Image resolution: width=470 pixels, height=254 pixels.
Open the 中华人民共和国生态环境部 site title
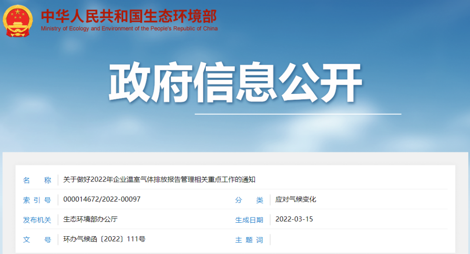[x=129, y=16]
